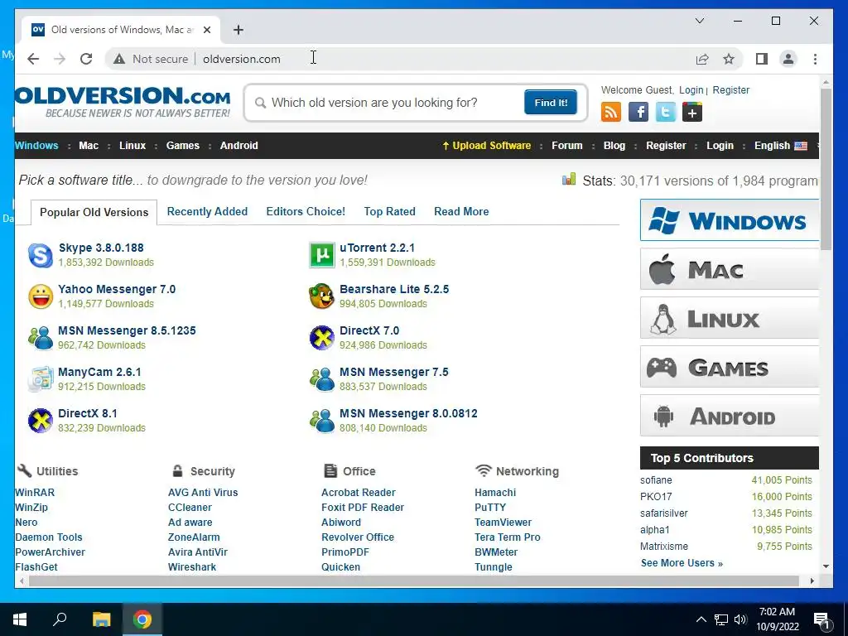Click the Login link near Welcome Guest

(x=691, y=90)
